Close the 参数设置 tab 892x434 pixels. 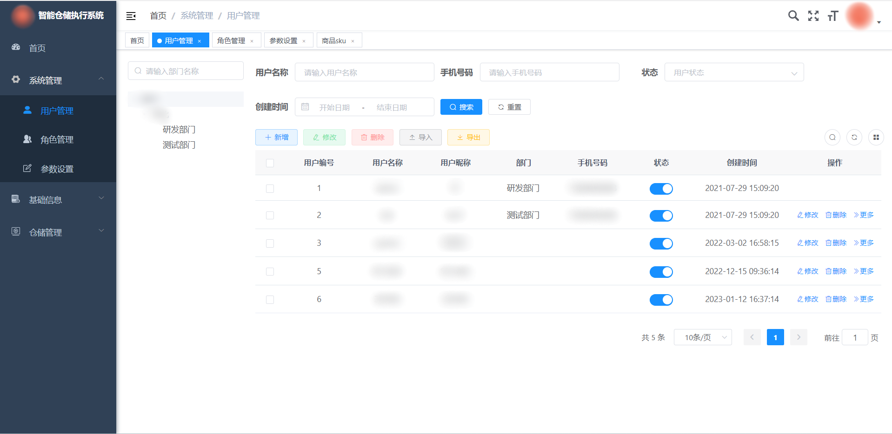pos(304,41)
